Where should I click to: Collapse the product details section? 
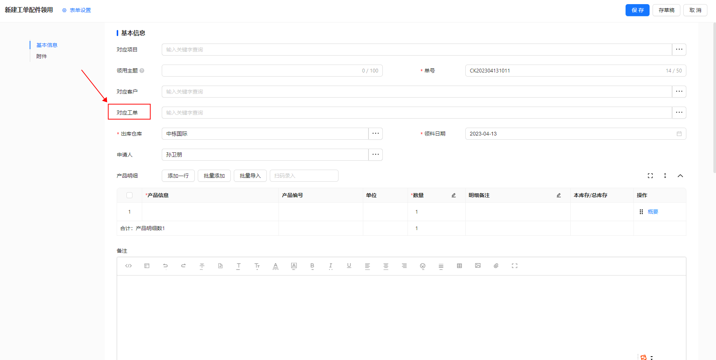click(680, 176)
